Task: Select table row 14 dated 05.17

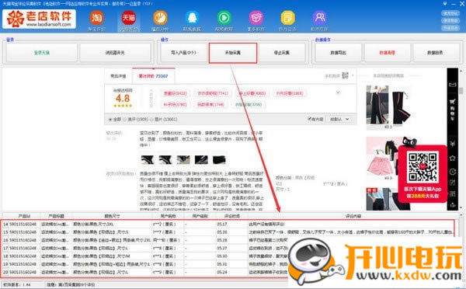Action: [x=228, y=225]
